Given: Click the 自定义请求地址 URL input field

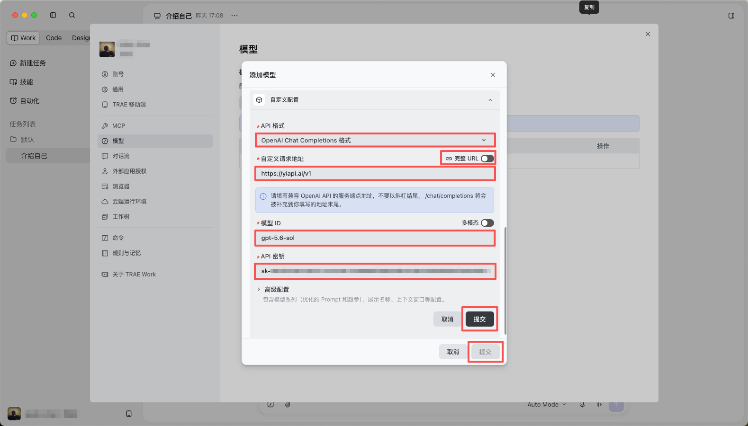Looking at the screenshot, I should [x=375, y=174].
